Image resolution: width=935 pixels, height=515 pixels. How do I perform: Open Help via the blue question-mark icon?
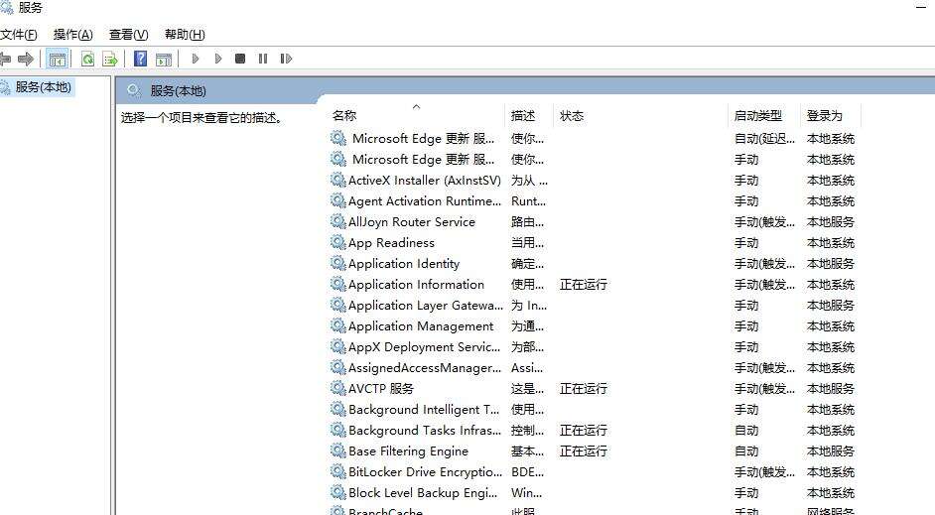click(140, 59)
